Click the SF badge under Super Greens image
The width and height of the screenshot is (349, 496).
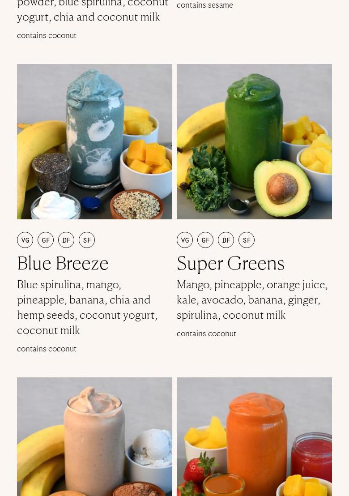tap(246, 240)
